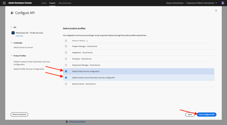The width and height of the screenshot is (227, 125).
Task: Click Return to Browse button
Action: (19, 114)
